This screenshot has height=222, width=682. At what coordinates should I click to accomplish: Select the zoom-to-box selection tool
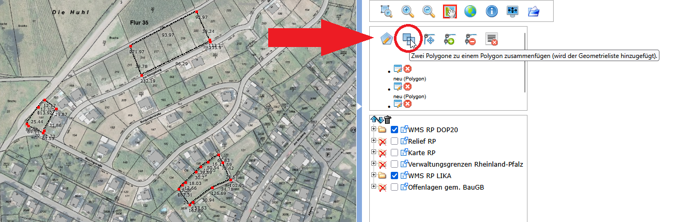point(387,11)
